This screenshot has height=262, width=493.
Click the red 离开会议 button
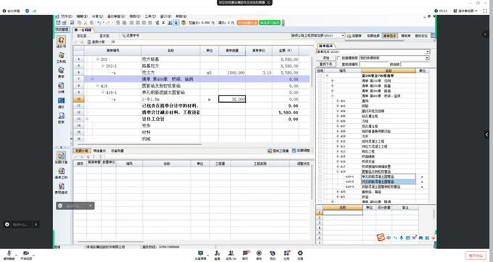pyautogui.click(x=476, y=255)
